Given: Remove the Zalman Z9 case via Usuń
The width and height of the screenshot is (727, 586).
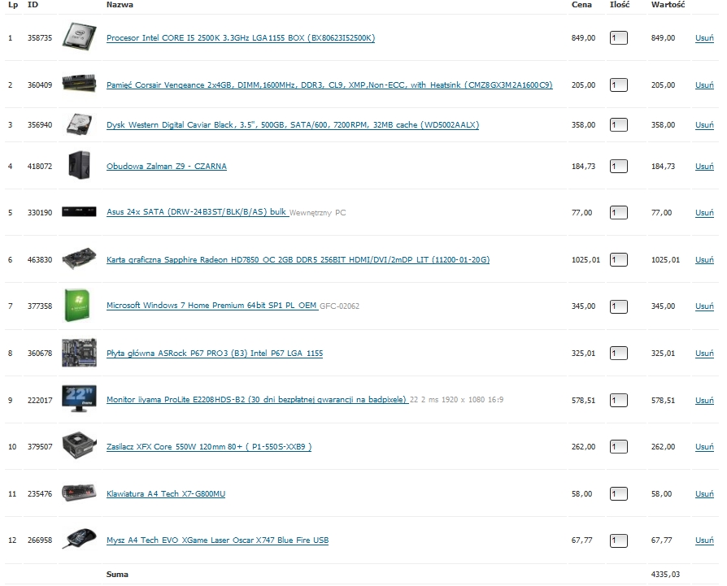Looking at the screenshot, I should coord(704,167).
